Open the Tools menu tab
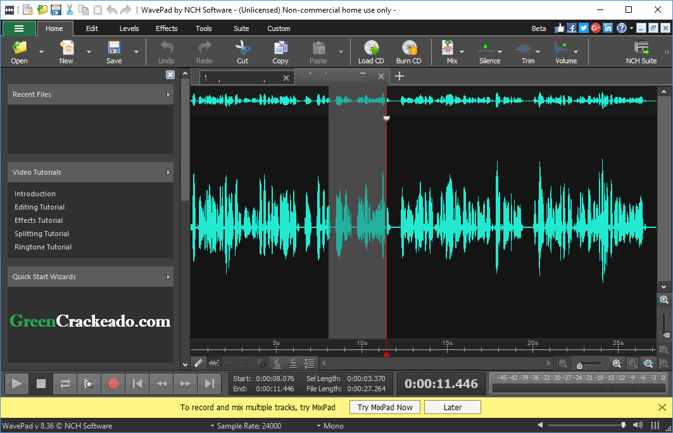Image resolution: width=673 pixels, height=433 pixels. (203, 28)
